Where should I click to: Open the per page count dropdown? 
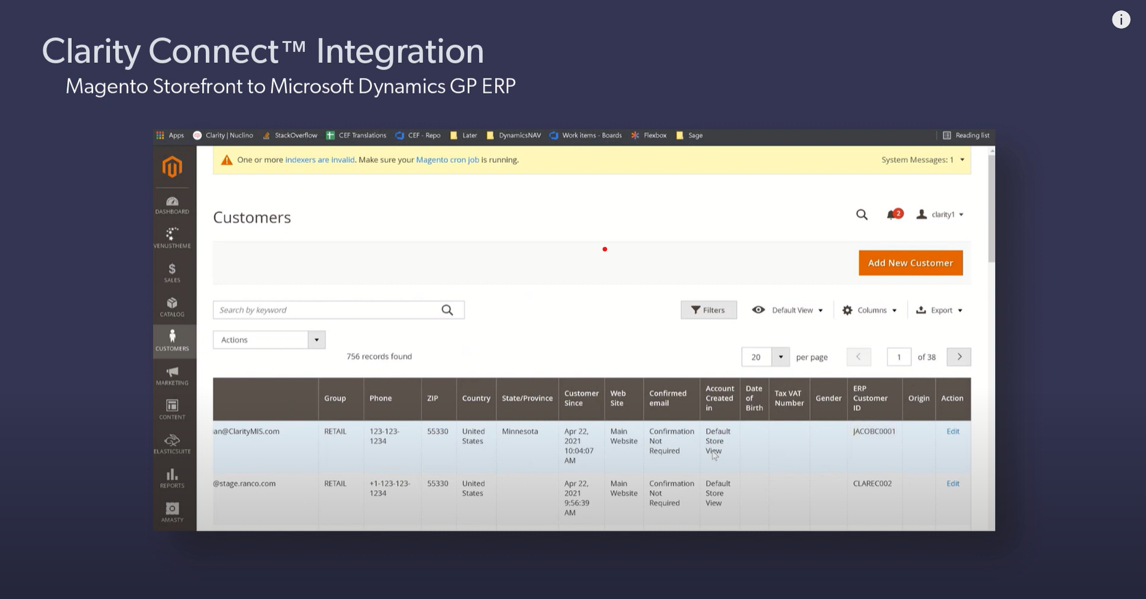766,357
